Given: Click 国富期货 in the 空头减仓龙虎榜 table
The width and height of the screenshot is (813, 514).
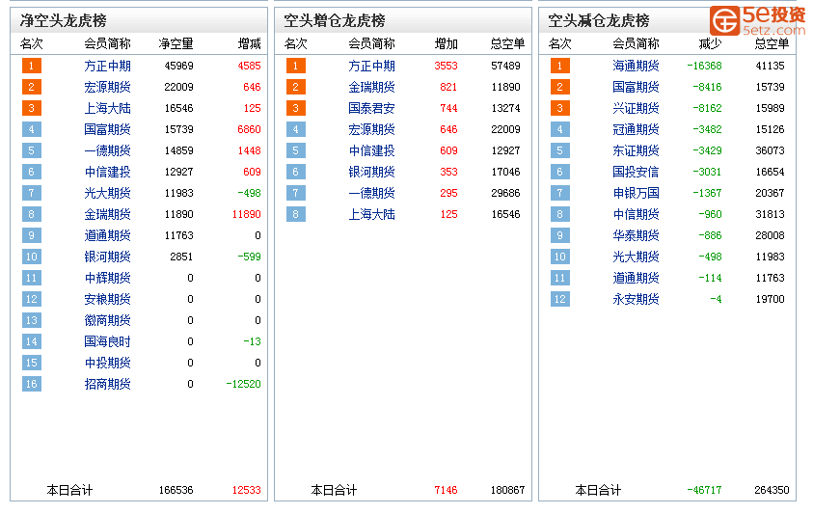Looking at the screenshot, I should [636, 87].
